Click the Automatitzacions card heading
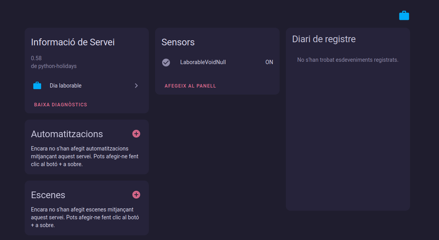439x240 pixels. coord(67,134)
